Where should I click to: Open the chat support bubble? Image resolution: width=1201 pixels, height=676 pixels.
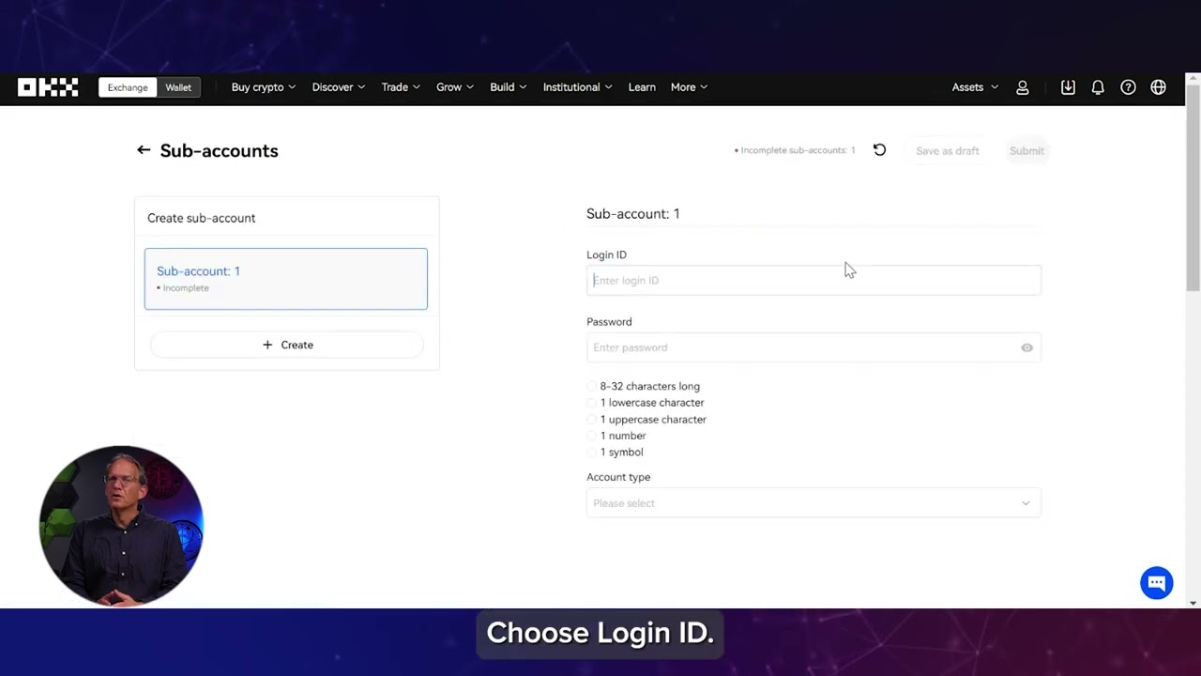click(1157, 582)
